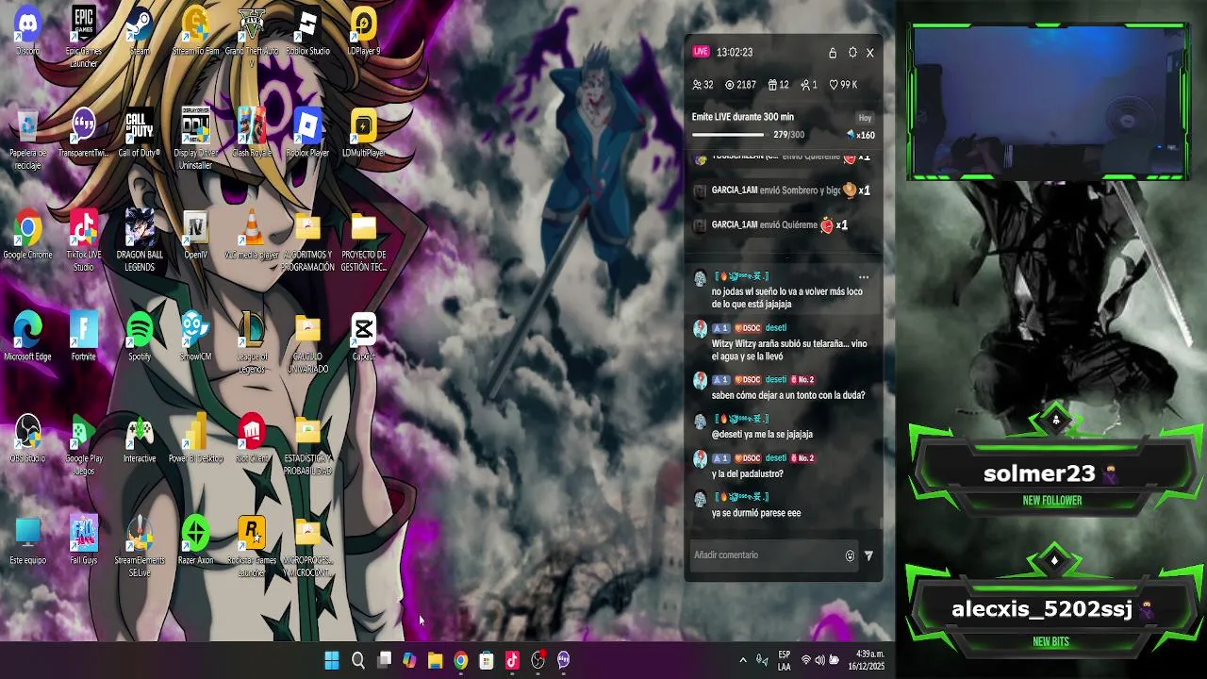Image resolution: width=1207 pixels, height=679 pixels.
Task: Click the chat filter funnel icon
Action: pyautogui.click(x=868, y=556)
